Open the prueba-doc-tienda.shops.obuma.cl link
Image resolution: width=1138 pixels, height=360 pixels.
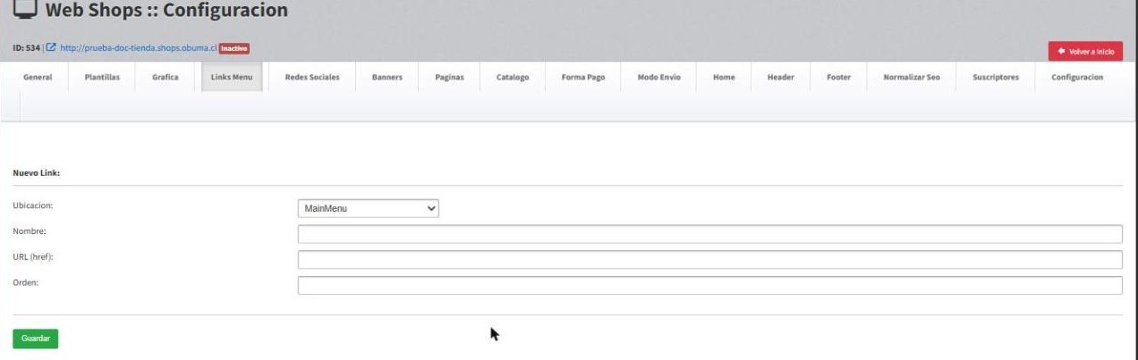tap(139, 48)
